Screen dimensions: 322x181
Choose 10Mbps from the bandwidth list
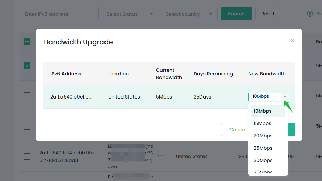[268, 111]
